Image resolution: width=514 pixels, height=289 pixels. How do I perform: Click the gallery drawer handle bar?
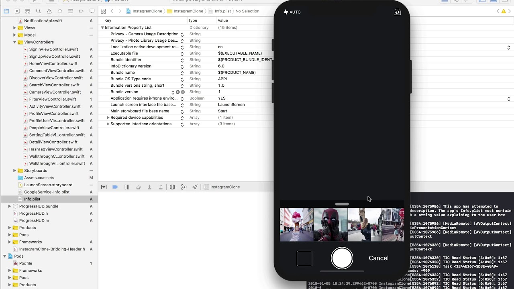pyautogui.click(x=342, y=204)
